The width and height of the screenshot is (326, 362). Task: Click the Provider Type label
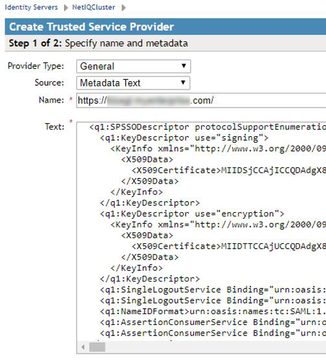point(36,66)
